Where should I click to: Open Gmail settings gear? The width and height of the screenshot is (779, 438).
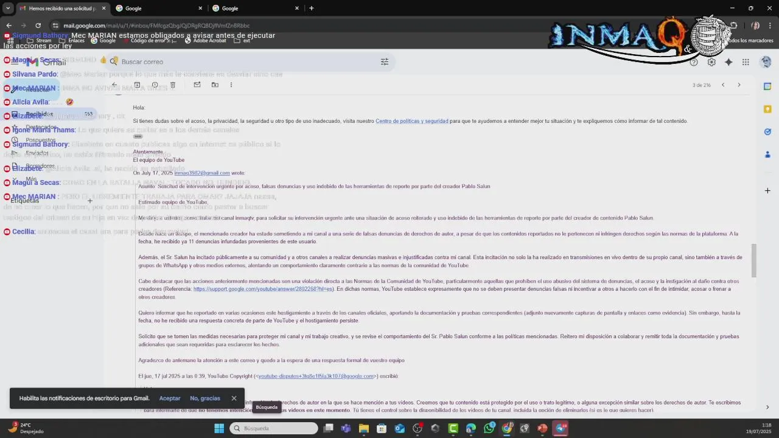(711, 62)
